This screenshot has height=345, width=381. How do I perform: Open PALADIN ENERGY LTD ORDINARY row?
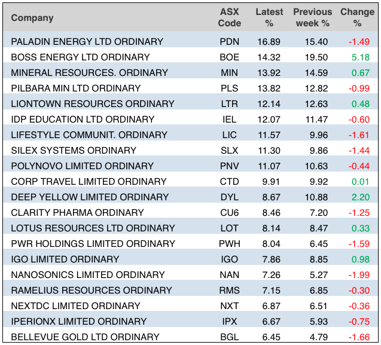[x=87, y=42]
